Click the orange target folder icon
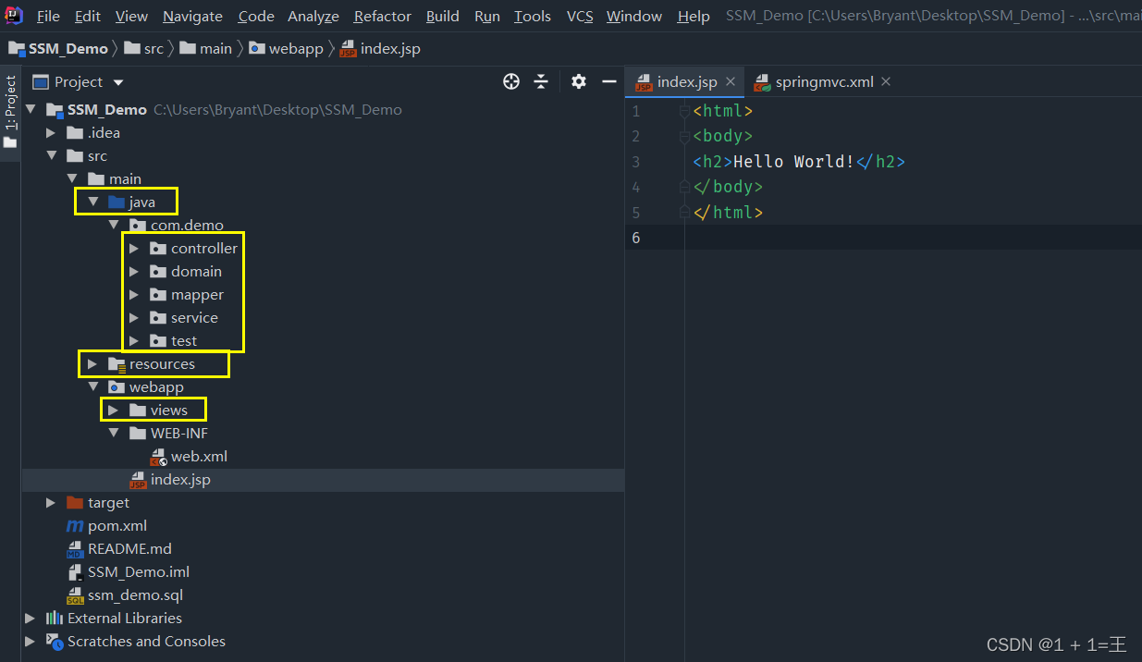 click(x=75, y=503)
